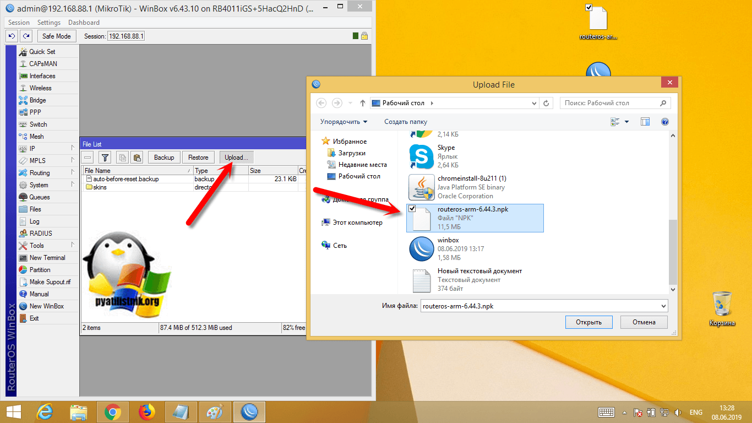Screen dimensions: 752x423
Task: Click the refresh icon beside the address bar
Action: (x=546, y=103)
